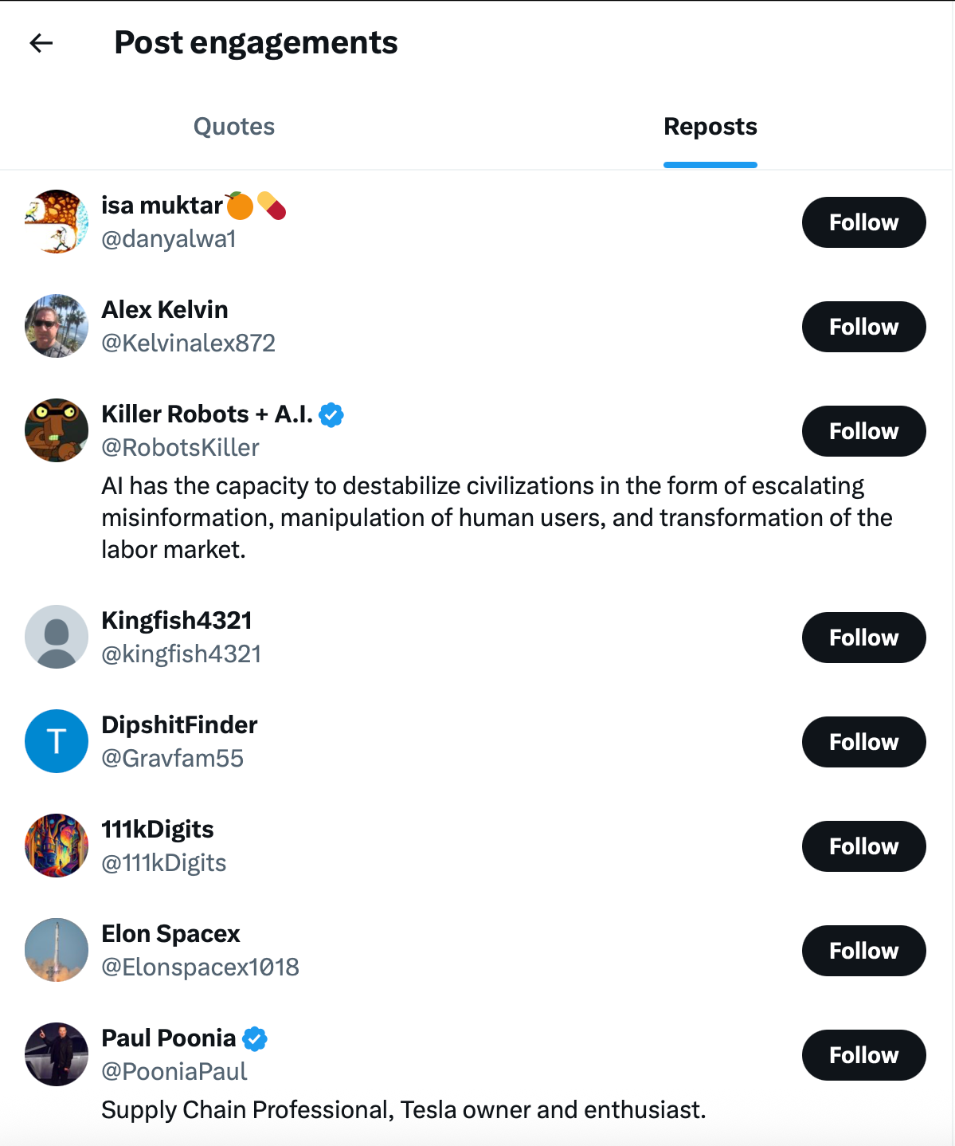The width and height of the screenshot is (955, 1146).
Task: Click 111kDigits colorful avatar
Action: point(57,846)
